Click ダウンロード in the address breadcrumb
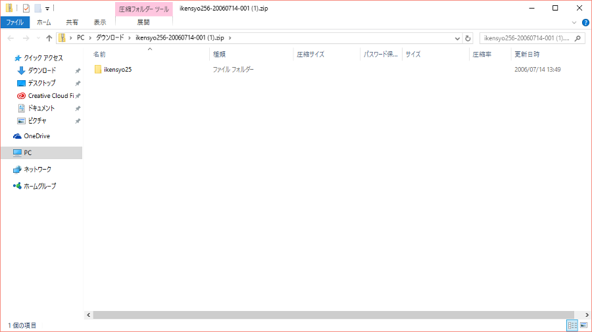The width and height of the screenshot is (592, 332). pyautogui.click(x=110, y=37)
